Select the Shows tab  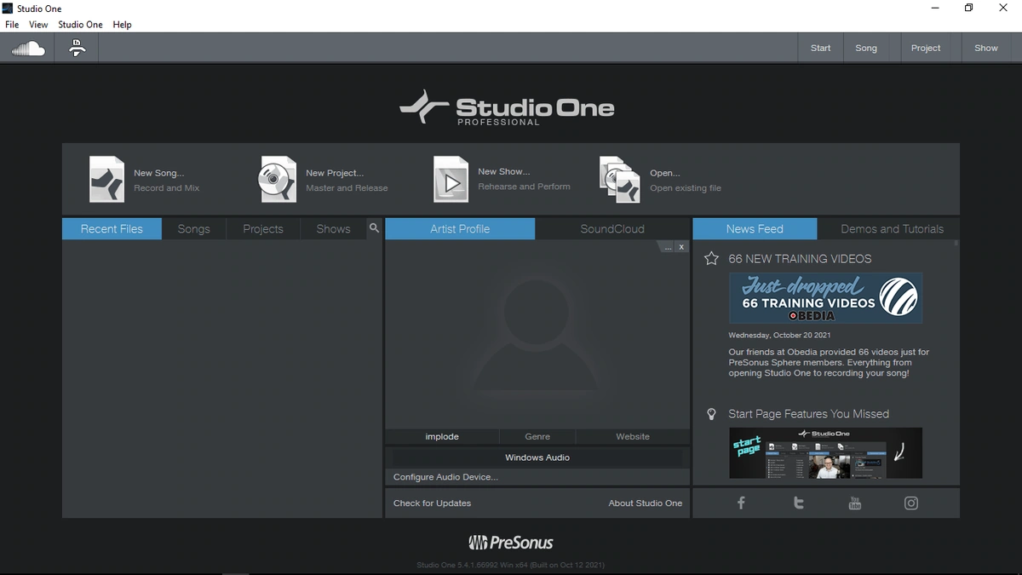click(333, 228)
